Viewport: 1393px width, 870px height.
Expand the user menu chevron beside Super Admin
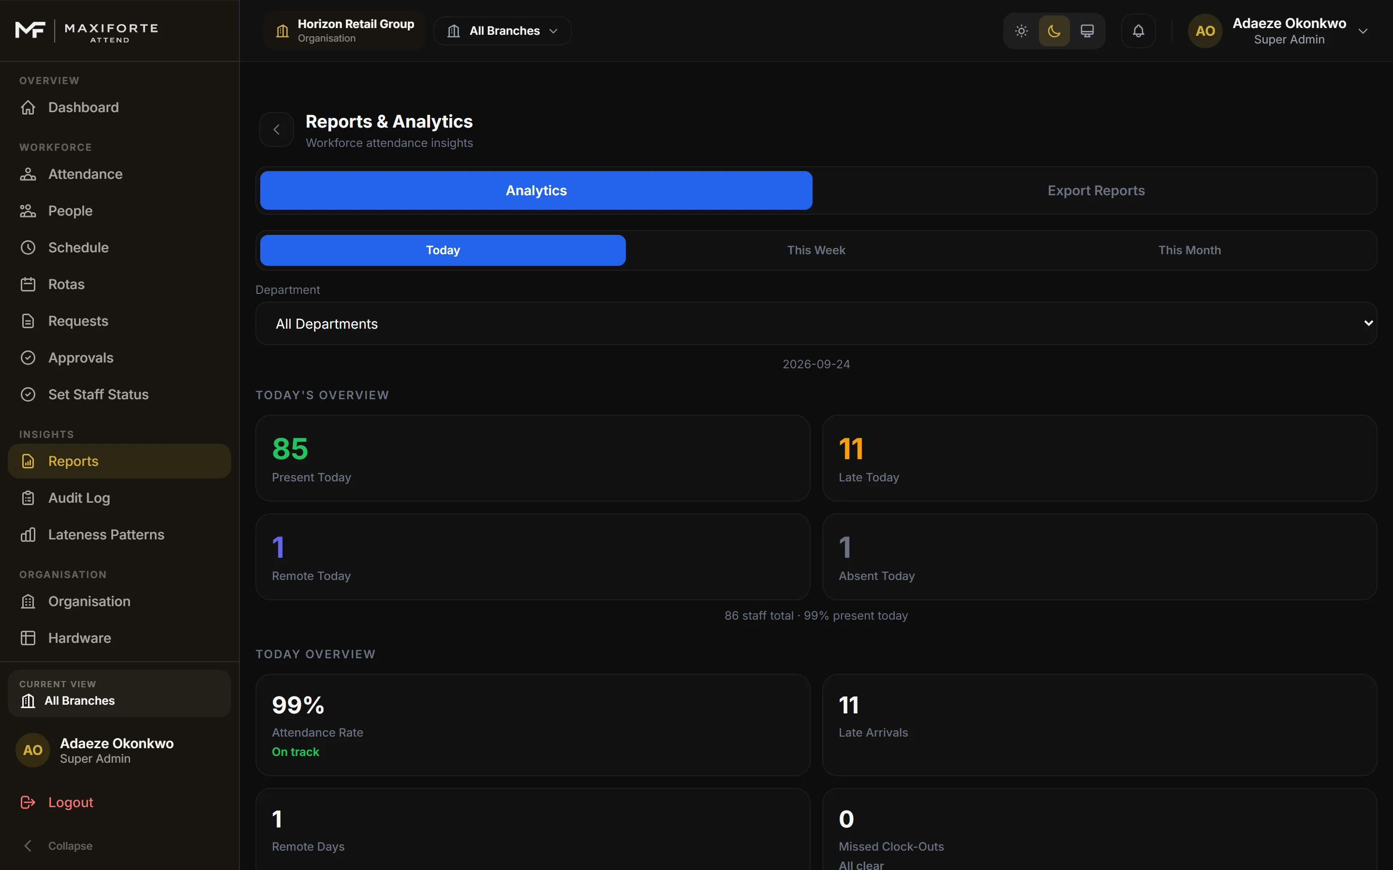[x=1363, y=31]
